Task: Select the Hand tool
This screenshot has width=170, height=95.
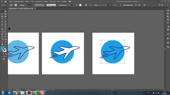Action: [x=2, y=44]
